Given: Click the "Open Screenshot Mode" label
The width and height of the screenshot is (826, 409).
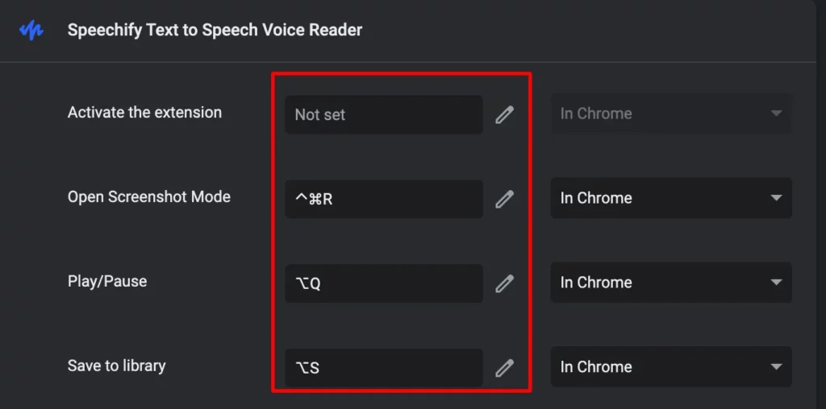Looking at the screenshot, I should click(149, 197).
